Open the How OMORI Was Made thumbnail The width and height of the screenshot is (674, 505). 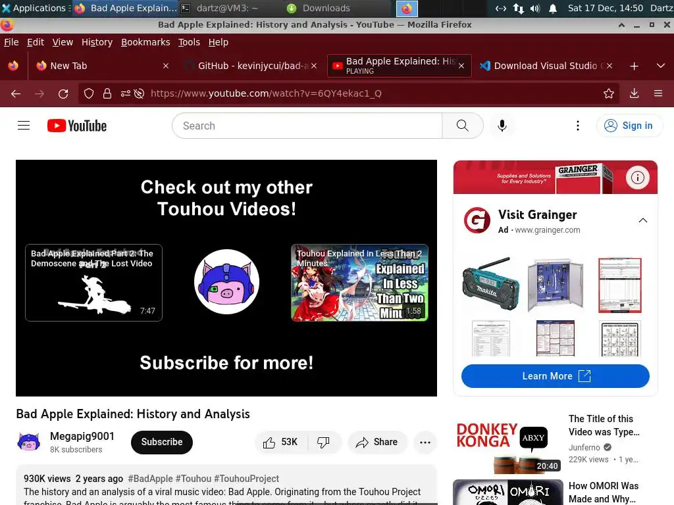507,492
